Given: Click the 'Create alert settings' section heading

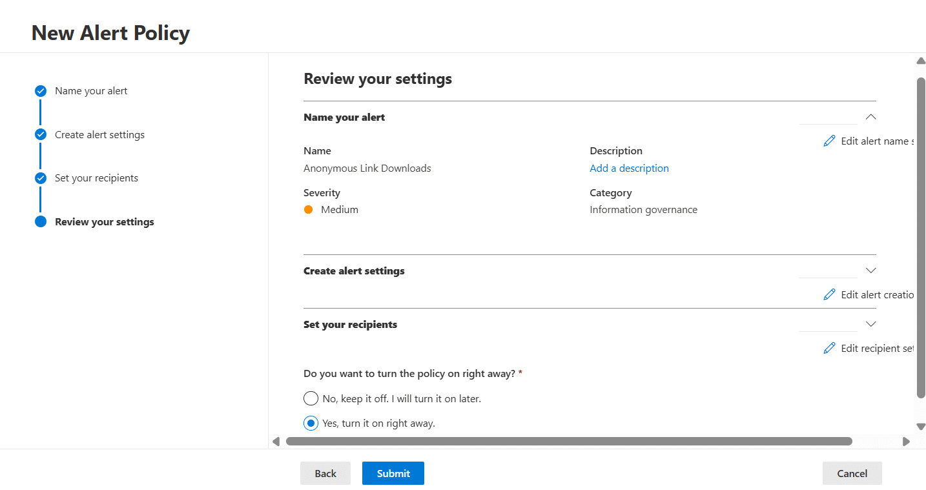Looking at the screenshot, I should click(x=354, y=271).
